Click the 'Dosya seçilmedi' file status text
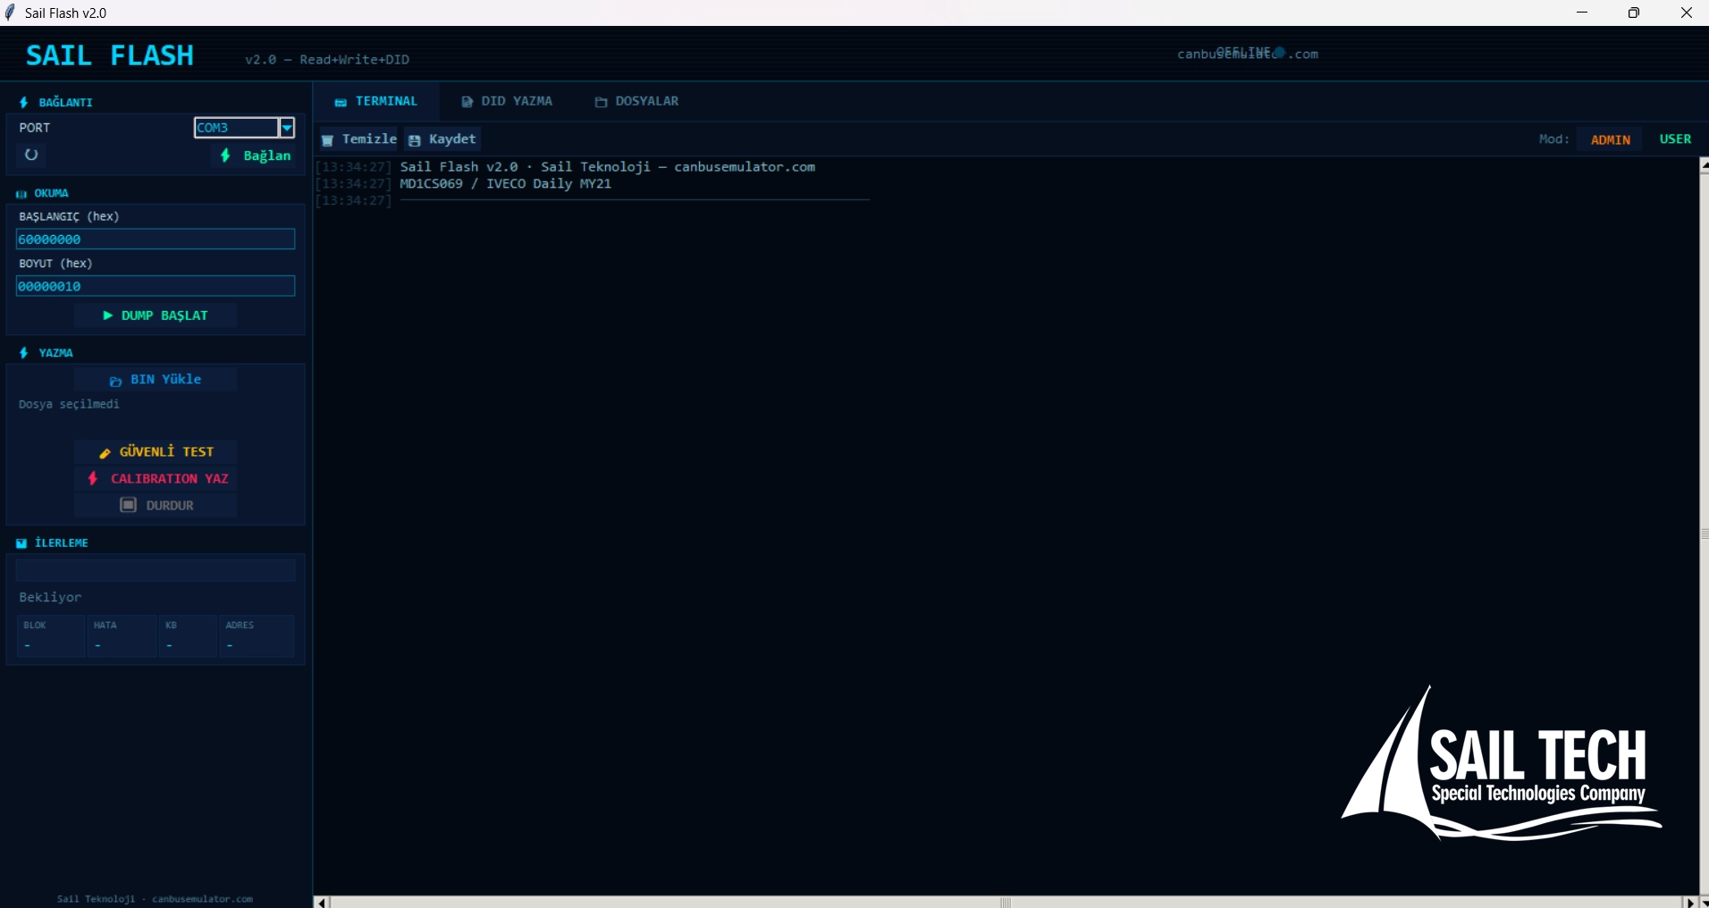Image resolution: width=1709 pixels, height=908 pixels. [x=69, y=405]
